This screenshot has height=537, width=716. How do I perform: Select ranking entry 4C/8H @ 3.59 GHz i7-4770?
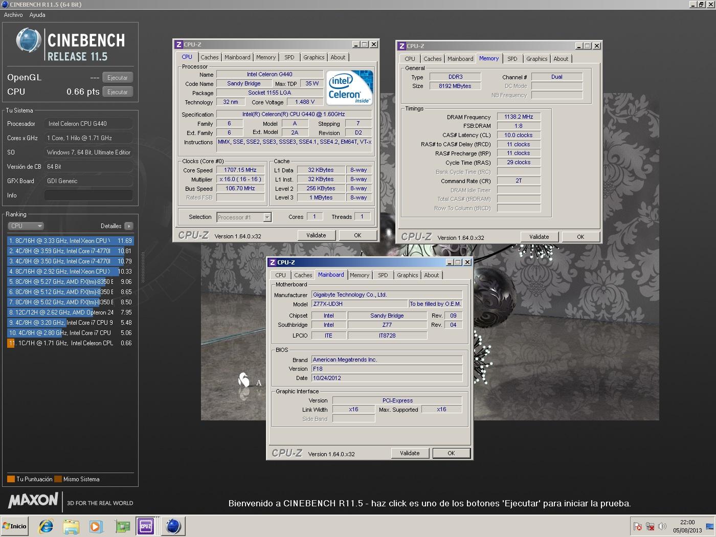tap(70, 251)
